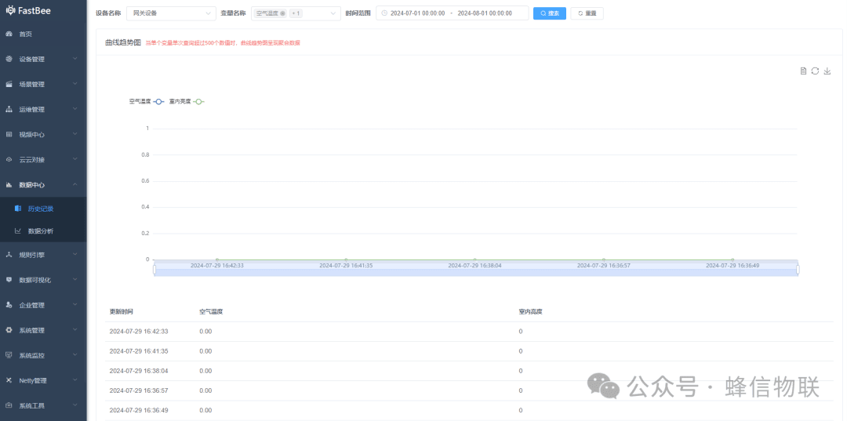Click the FastBee logo icon
This screenshot has width=847, height=421.
[10, 10]
